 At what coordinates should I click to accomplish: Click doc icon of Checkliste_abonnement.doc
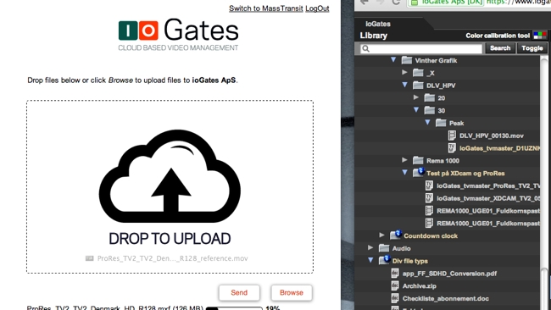click(395, 298)
